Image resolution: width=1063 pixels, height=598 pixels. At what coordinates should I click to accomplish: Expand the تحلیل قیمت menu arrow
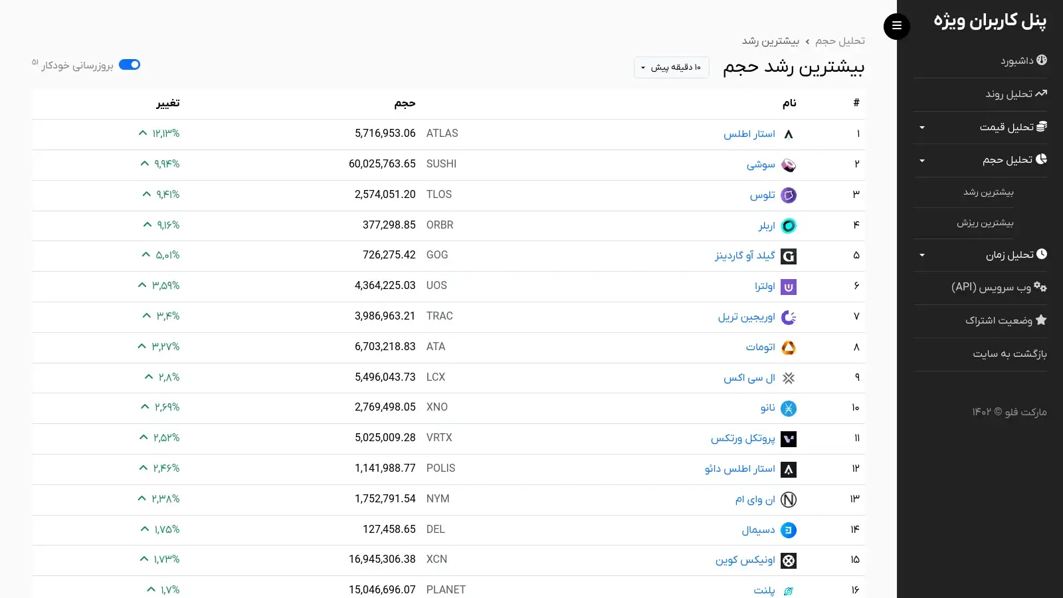pos(921,128)
